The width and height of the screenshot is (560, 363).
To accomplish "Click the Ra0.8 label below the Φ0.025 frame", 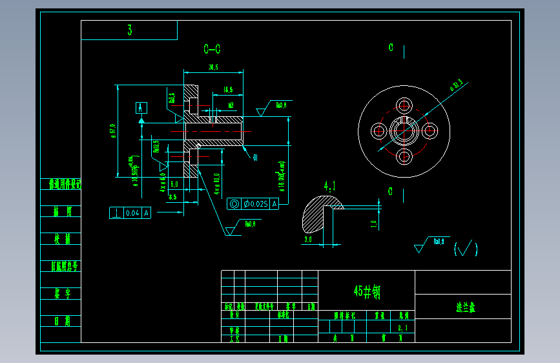I will click(250, 224).
